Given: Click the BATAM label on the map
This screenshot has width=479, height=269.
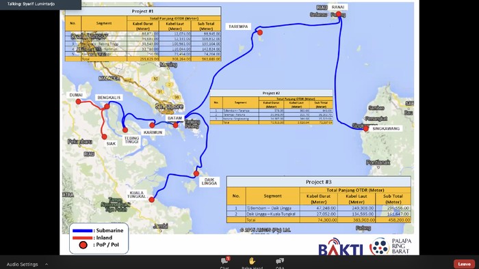Looking at the screenshot, I should 174,118.
